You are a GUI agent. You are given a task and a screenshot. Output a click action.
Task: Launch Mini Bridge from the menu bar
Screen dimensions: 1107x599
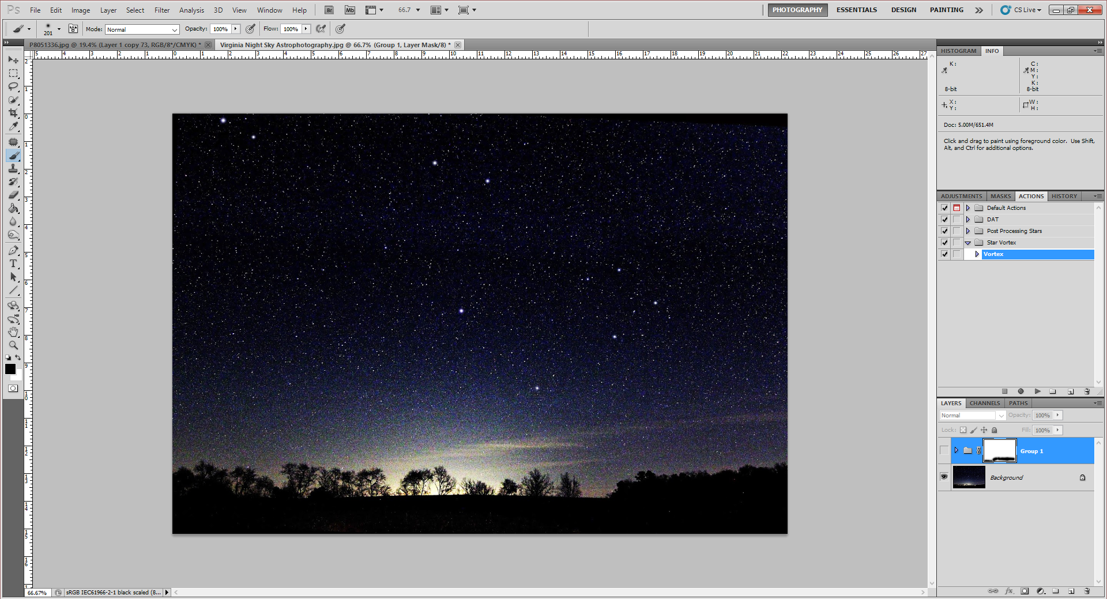click(x=349, y=10)
